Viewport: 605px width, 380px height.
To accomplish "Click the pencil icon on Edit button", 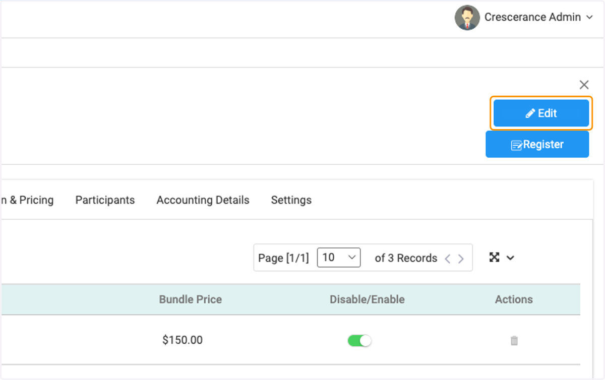I will [530, 113].
